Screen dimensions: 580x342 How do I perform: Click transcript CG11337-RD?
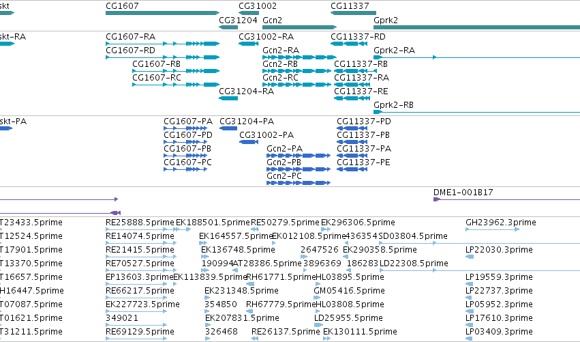click(349, 44)
